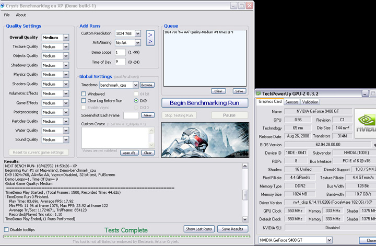Select the queued 1024 768 No AA run
This screenshot has height=246, width=376.
coord(198,32)
